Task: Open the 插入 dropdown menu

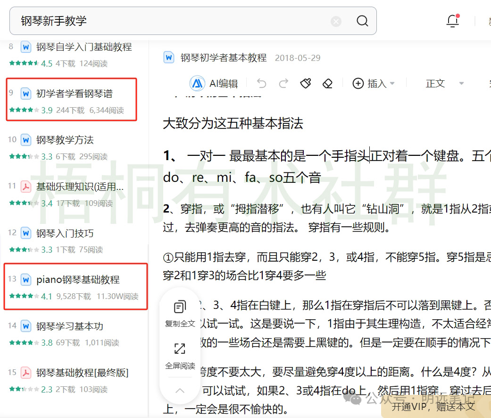Action: coord(374,84)
